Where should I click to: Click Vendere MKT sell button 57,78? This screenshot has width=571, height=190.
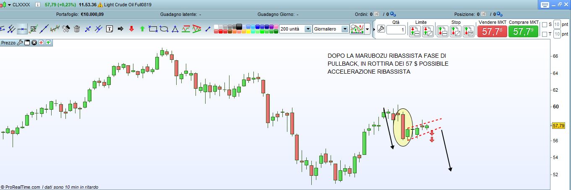coord(492,31)
